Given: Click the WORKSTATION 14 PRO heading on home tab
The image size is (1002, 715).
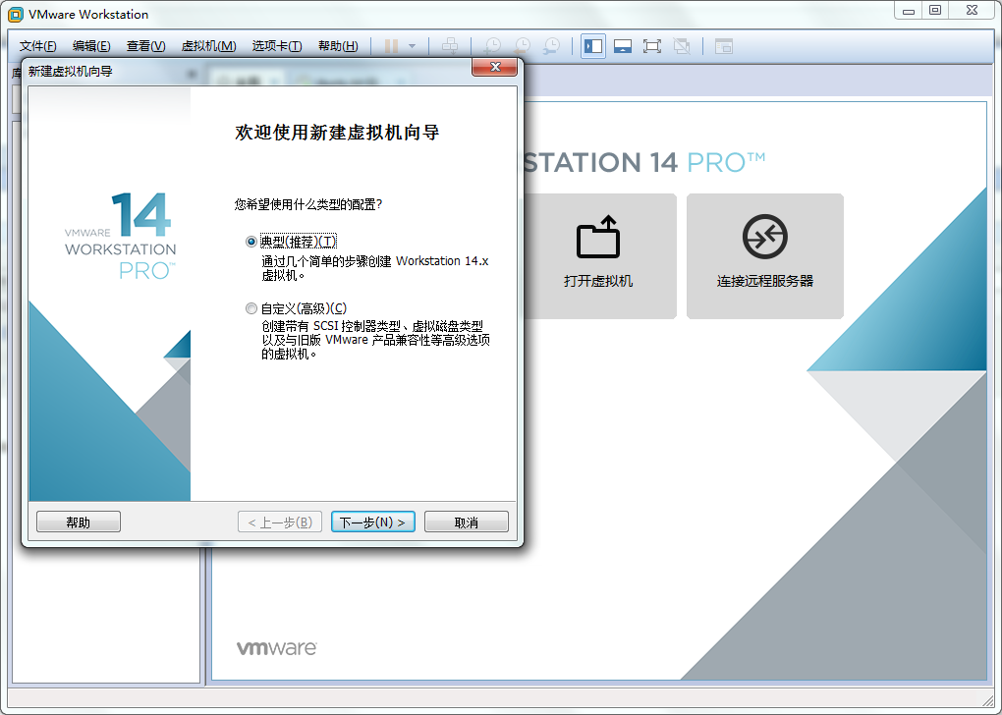Looking at the screenshot, I should coord(643,162).
